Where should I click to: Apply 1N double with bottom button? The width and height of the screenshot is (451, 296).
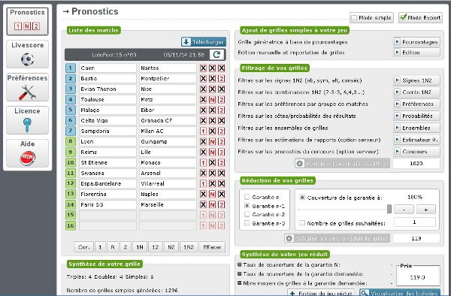pos(140,247)
